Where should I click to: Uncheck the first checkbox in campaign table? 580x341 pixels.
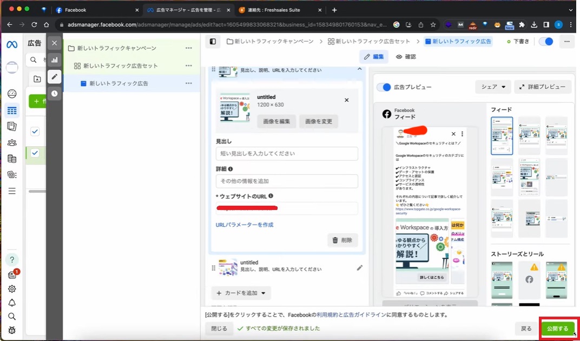35,132
